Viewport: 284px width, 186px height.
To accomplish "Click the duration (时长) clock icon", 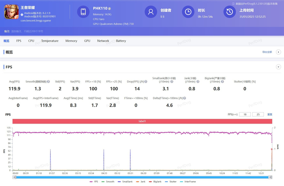I will click(188, 12).
